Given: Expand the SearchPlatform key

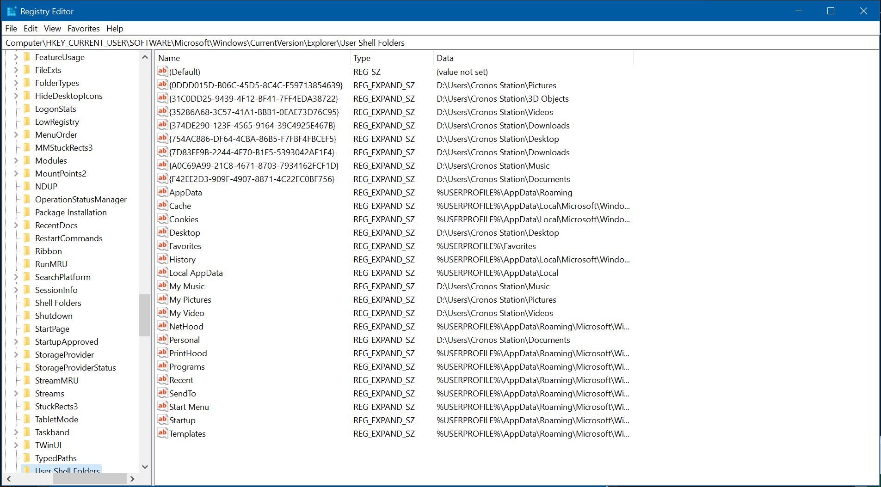Looking at the screenshot, I should [x=16, y=277].
